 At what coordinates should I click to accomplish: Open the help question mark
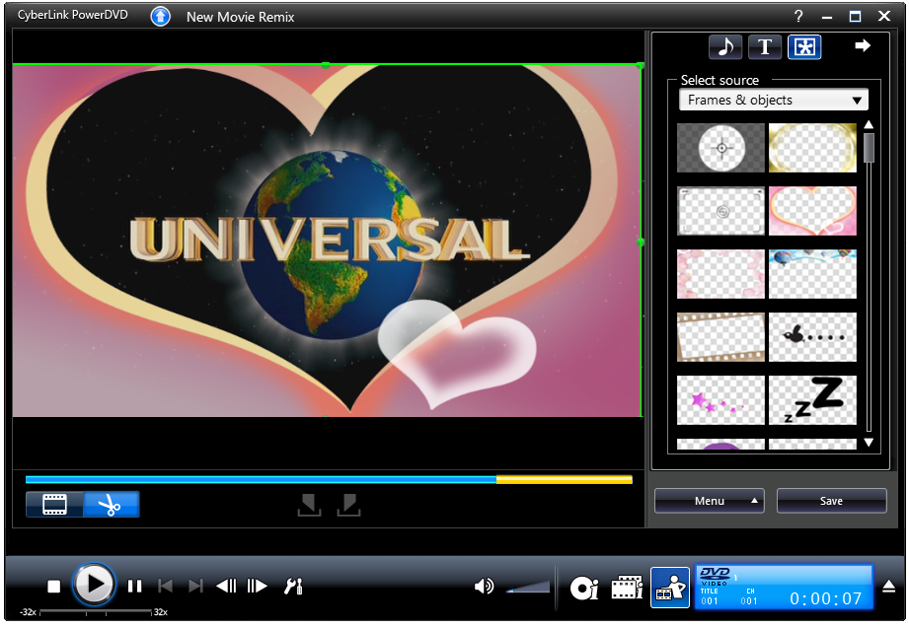tap(798, 16)
